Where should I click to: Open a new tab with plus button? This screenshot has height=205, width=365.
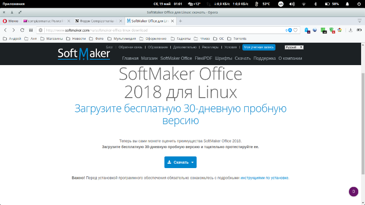[x=180, y=21]
